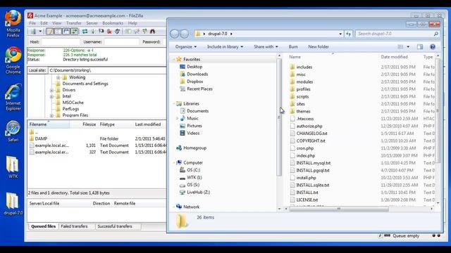Image resolution: width=451 pixels, height=253 pixels.
Task: Click the Host input field in FileZilla
Action: point(61,42)
